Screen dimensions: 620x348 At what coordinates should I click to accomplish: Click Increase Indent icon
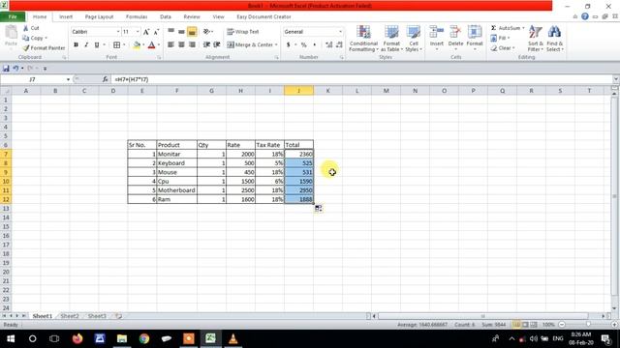coord(217,45)
